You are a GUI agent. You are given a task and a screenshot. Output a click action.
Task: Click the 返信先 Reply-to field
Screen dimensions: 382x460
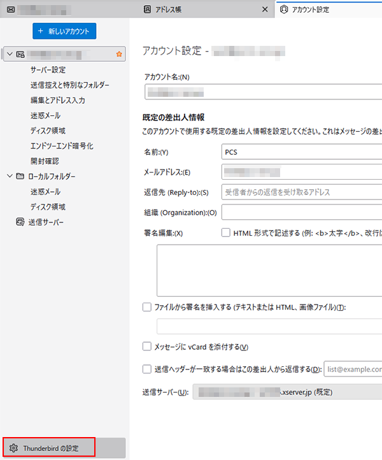302,192
